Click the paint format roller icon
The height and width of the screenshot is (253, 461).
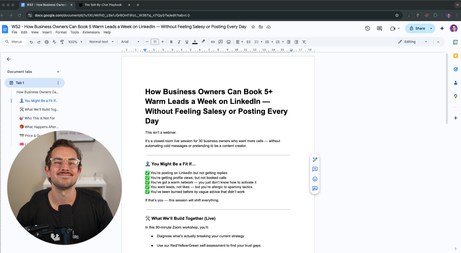(x=62, y=42)
